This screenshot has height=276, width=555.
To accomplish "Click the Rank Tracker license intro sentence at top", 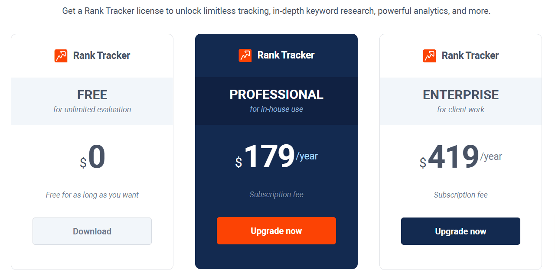I will 277,10.
